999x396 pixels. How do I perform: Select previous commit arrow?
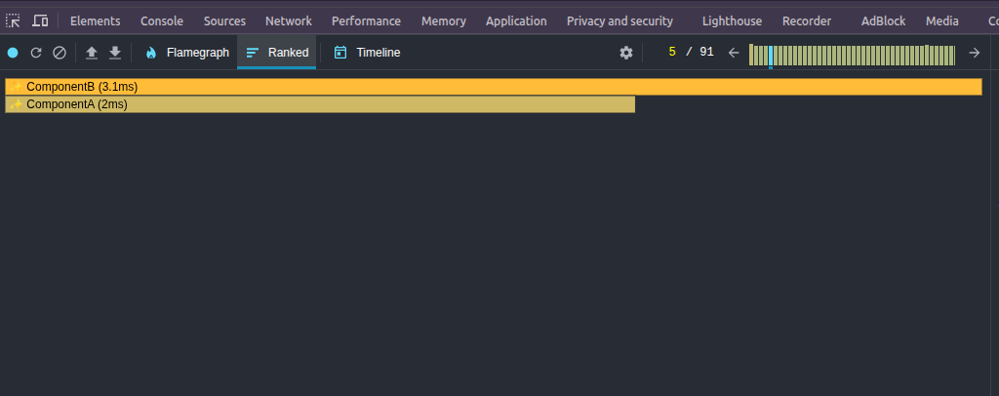tap(734, 53)
